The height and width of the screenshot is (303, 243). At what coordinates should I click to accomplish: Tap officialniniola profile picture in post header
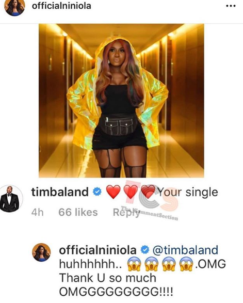point(14,7)
